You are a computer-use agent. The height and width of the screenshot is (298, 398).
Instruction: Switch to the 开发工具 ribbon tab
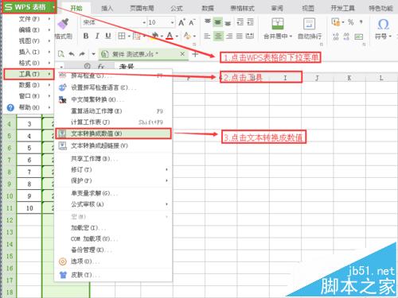(x=342, y=8)
